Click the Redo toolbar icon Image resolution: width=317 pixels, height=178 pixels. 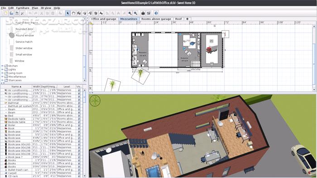(36, 13)
